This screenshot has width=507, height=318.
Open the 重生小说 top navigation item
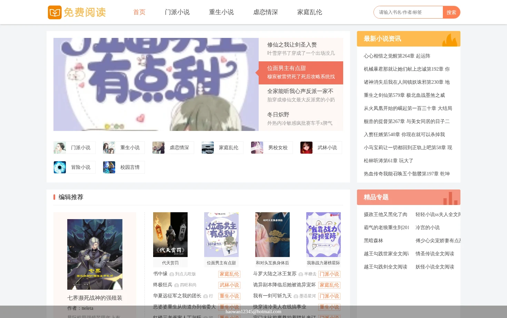(x=221, y=12)
